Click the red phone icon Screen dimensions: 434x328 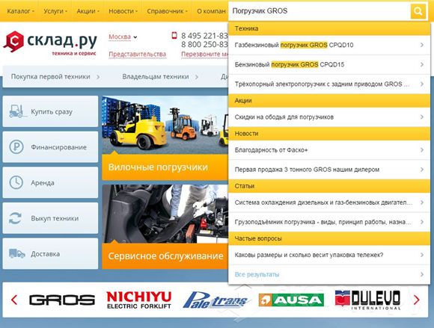point(174,35)
